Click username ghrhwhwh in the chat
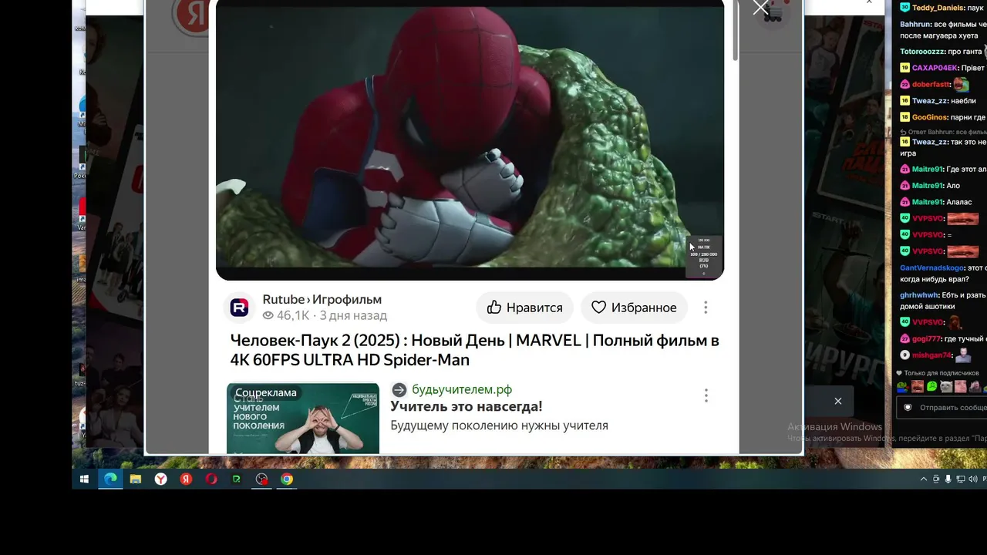This screenshot has width=987, height=555. click(x=918, y=295)
